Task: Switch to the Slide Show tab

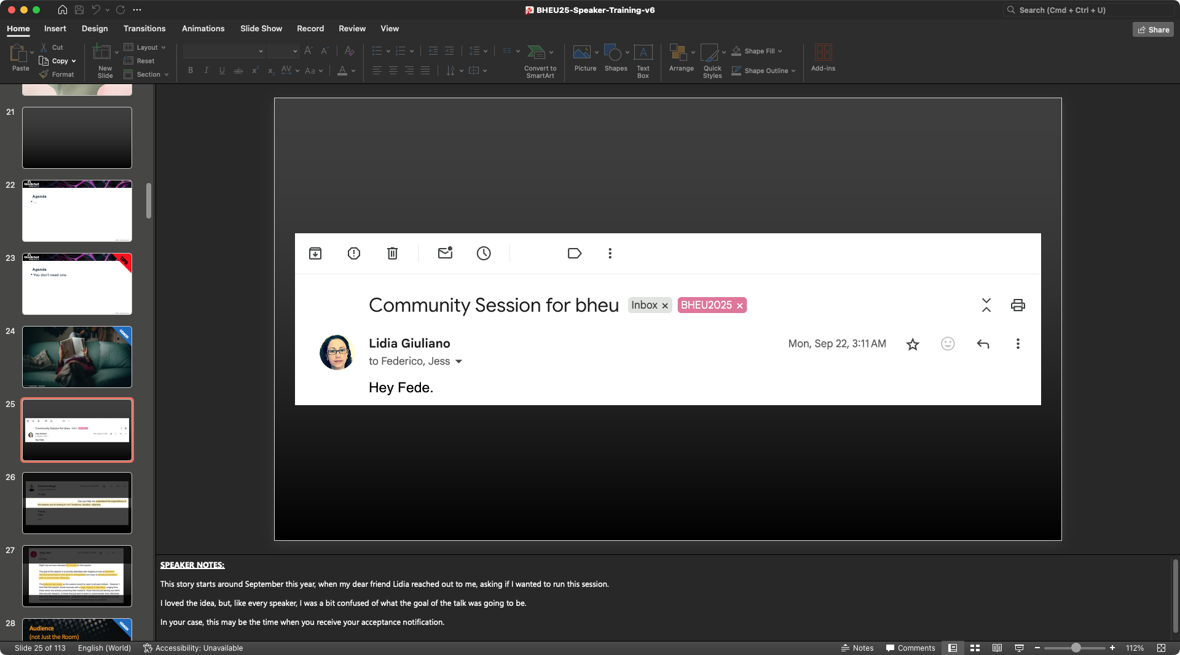Action: pos(261,29)
